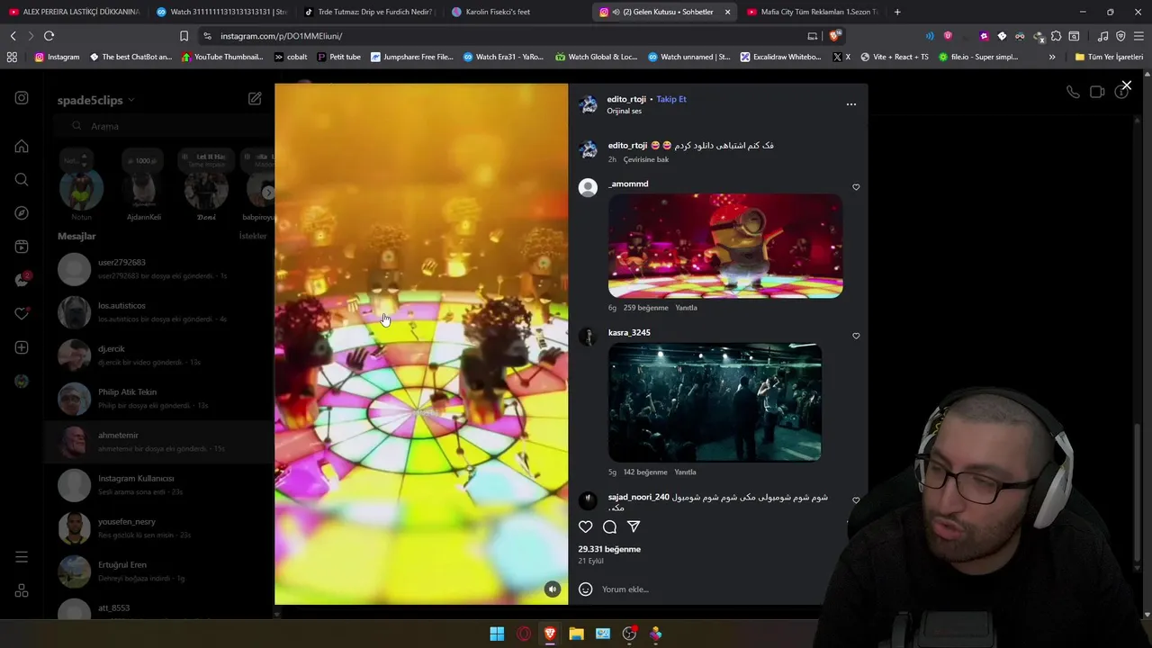Open the Windows Start menu
The image size is (1152, 648).
click(497, 634)
